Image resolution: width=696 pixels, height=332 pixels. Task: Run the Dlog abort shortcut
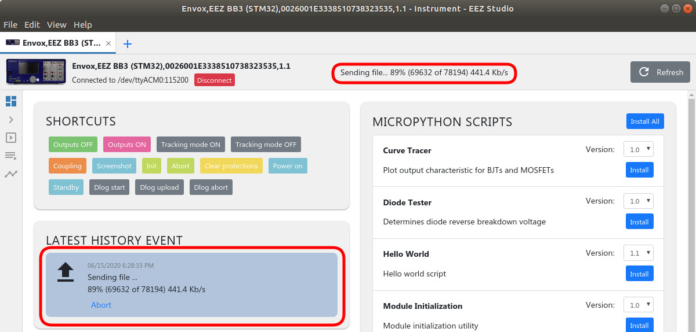pos(211,187)
